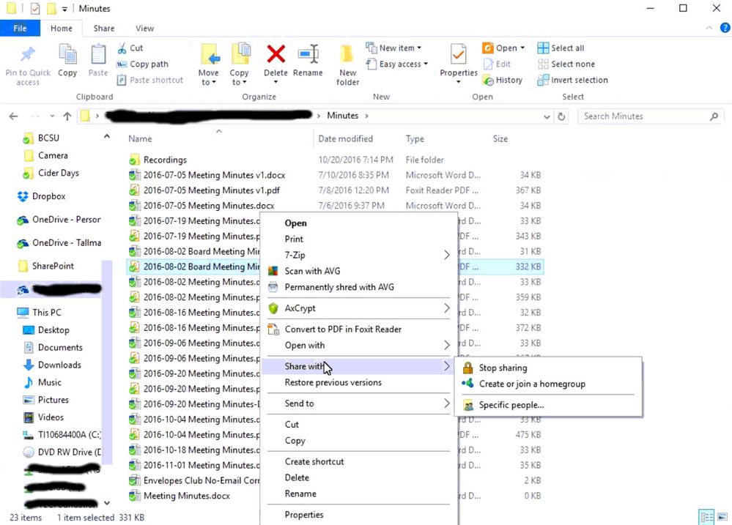The image size is (732, 525).
Task: Click Invert selection in ribbon
Action: tap(572, 80)
